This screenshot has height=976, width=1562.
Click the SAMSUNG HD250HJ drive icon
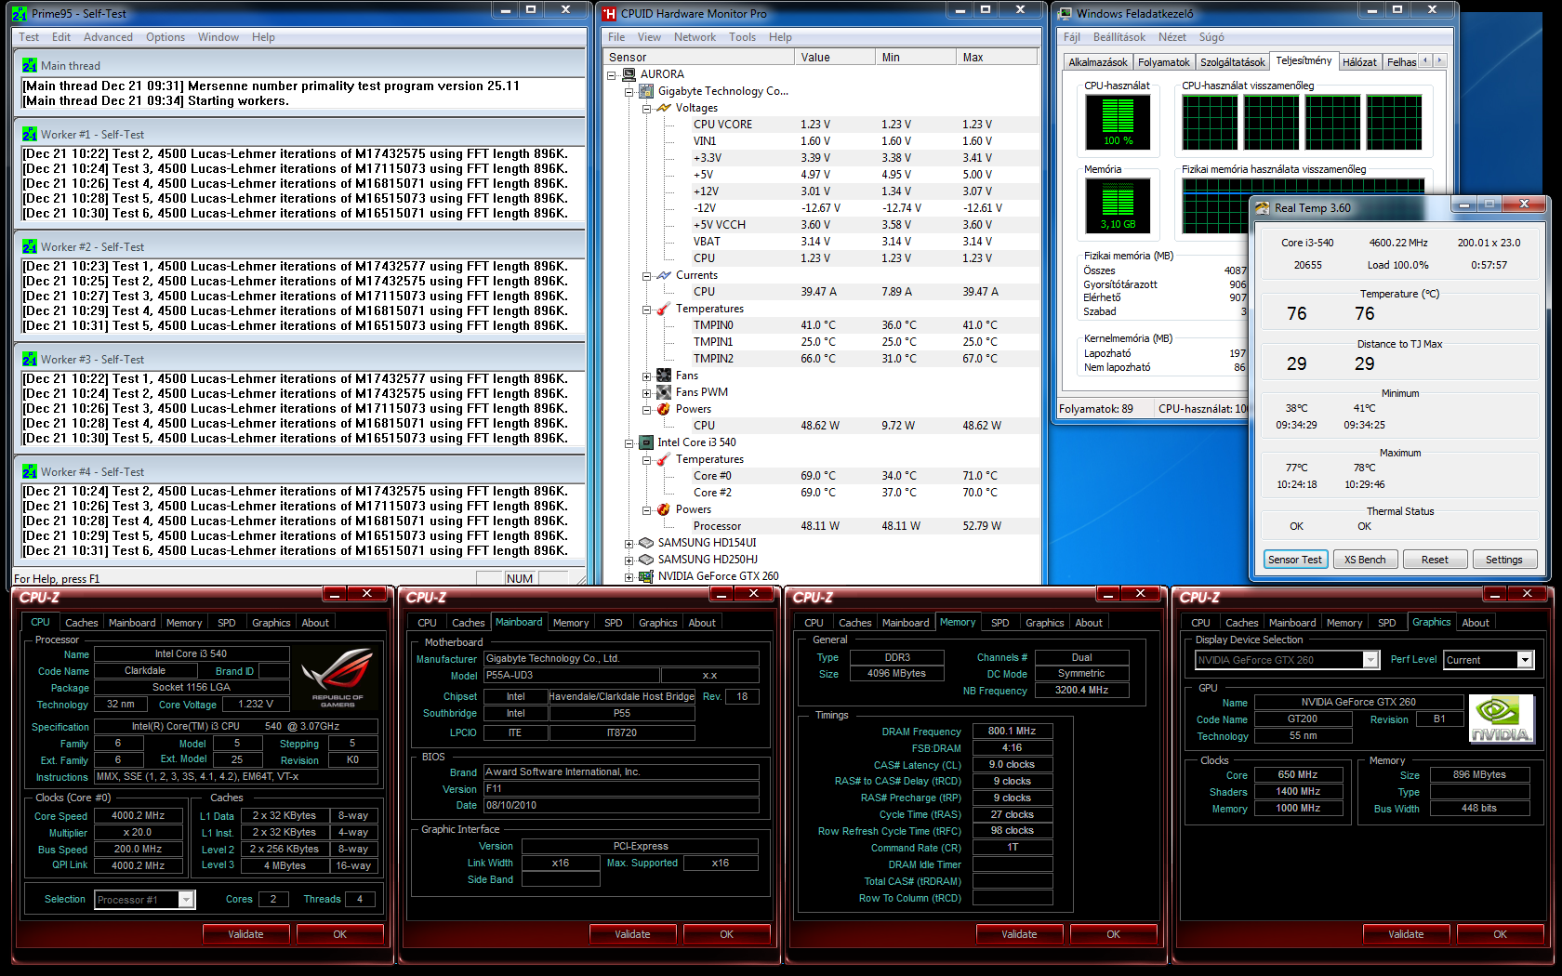[646, 560]
